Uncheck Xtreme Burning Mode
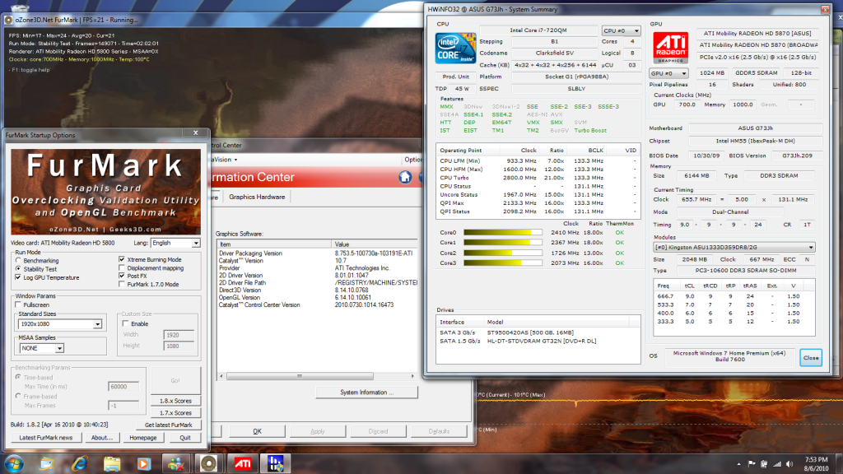 tap(122, 259)
